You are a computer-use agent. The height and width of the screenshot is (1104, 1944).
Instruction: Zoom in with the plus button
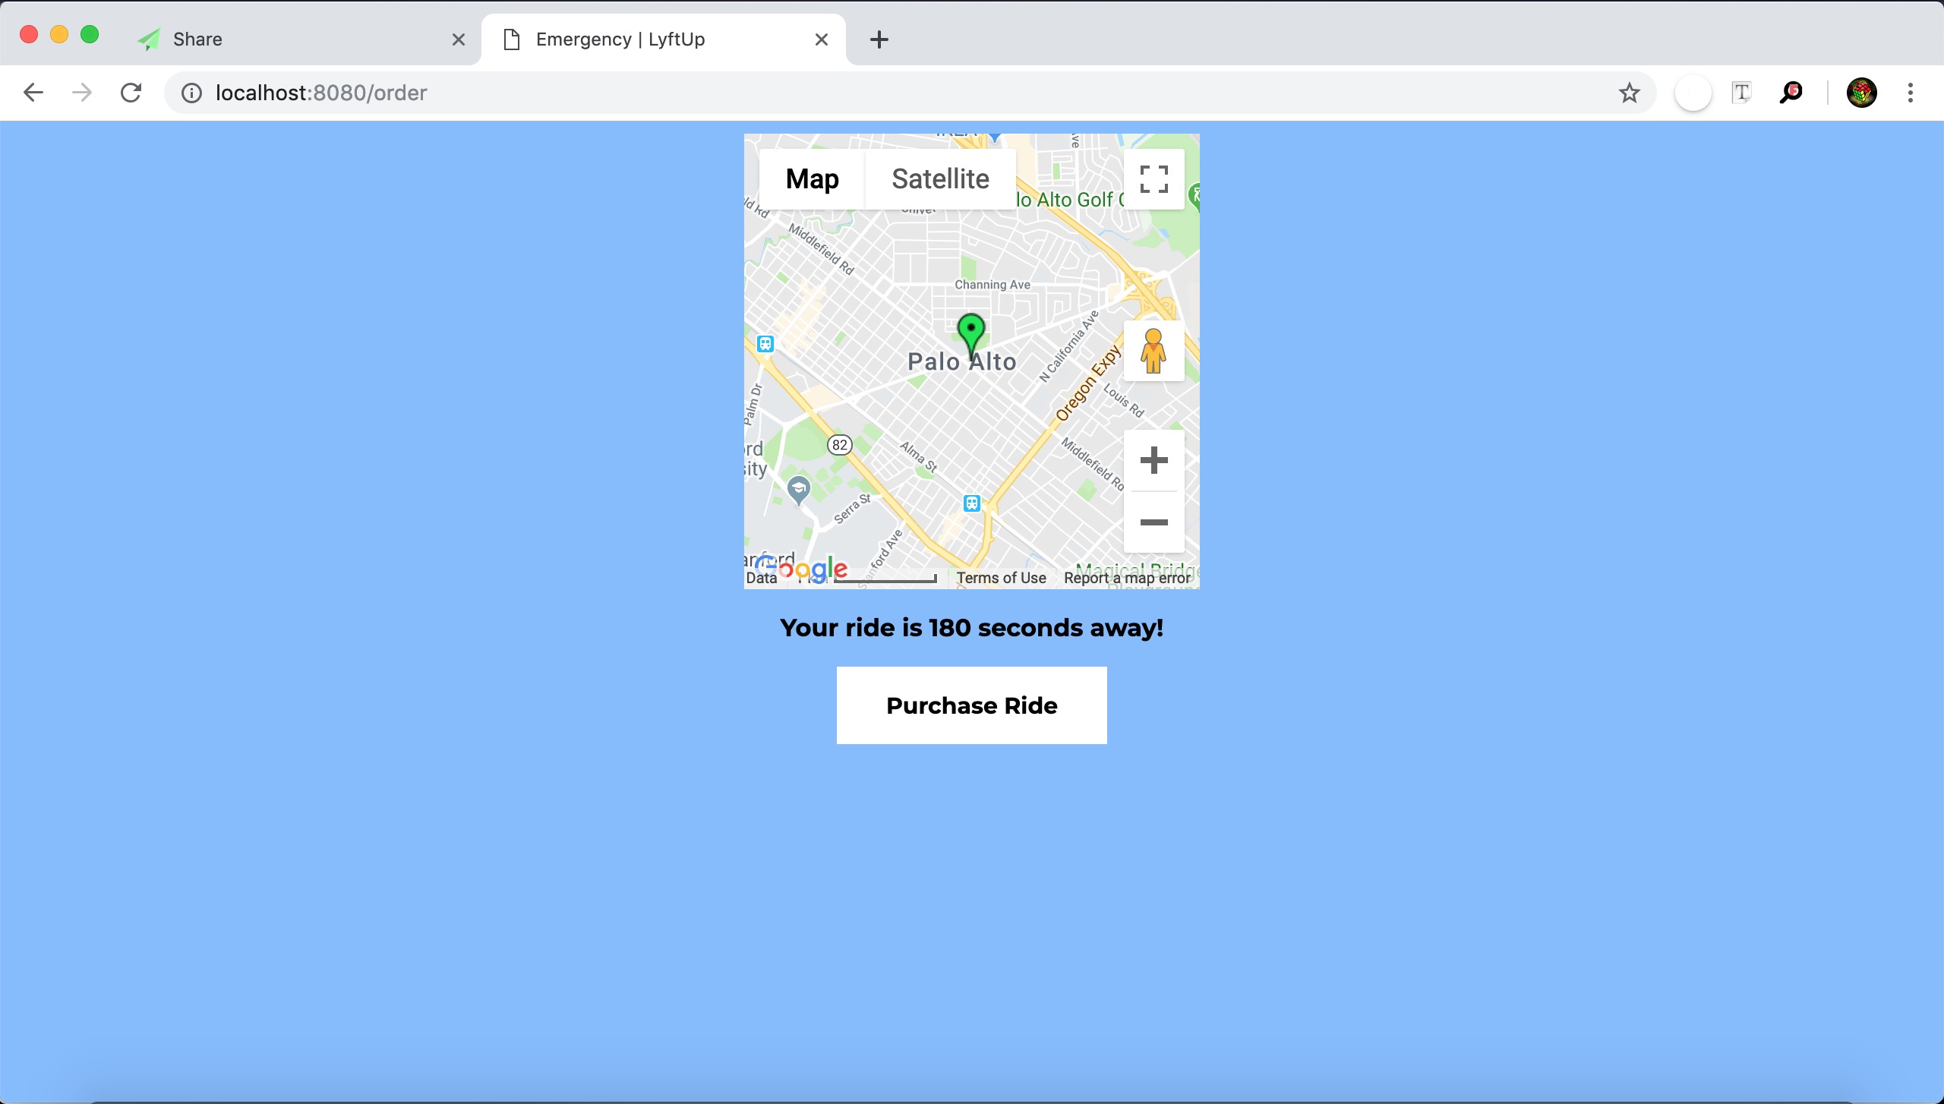[x=1153, y=460]
